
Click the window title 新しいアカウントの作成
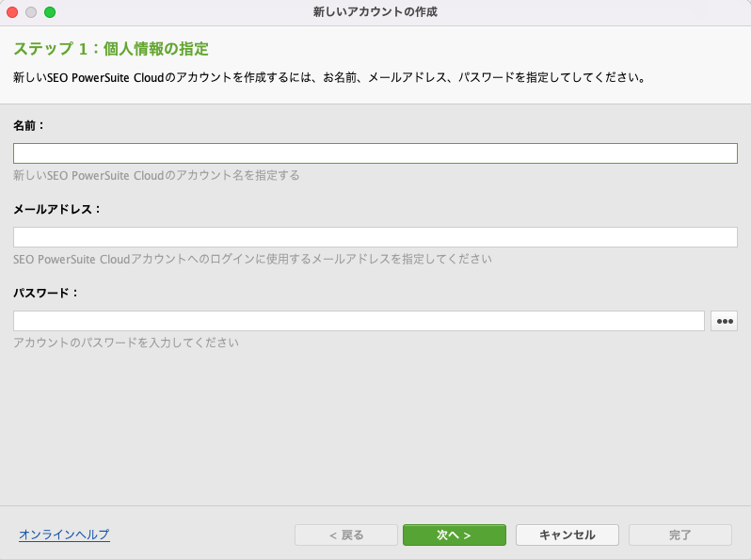tap(375, 12)
